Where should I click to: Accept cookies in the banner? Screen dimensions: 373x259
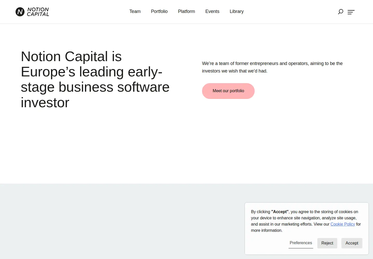[x=352, y=243]
